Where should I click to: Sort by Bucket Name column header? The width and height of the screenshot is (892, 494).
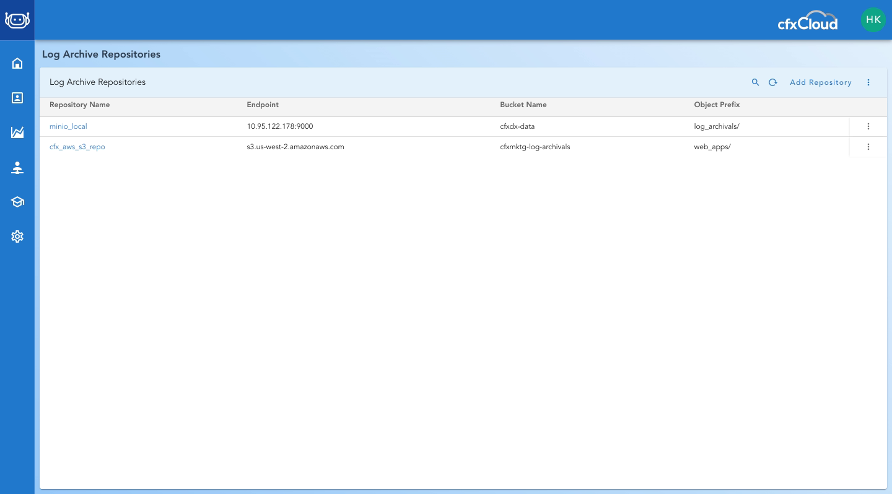pyautogui.click(x=523, y=105)
